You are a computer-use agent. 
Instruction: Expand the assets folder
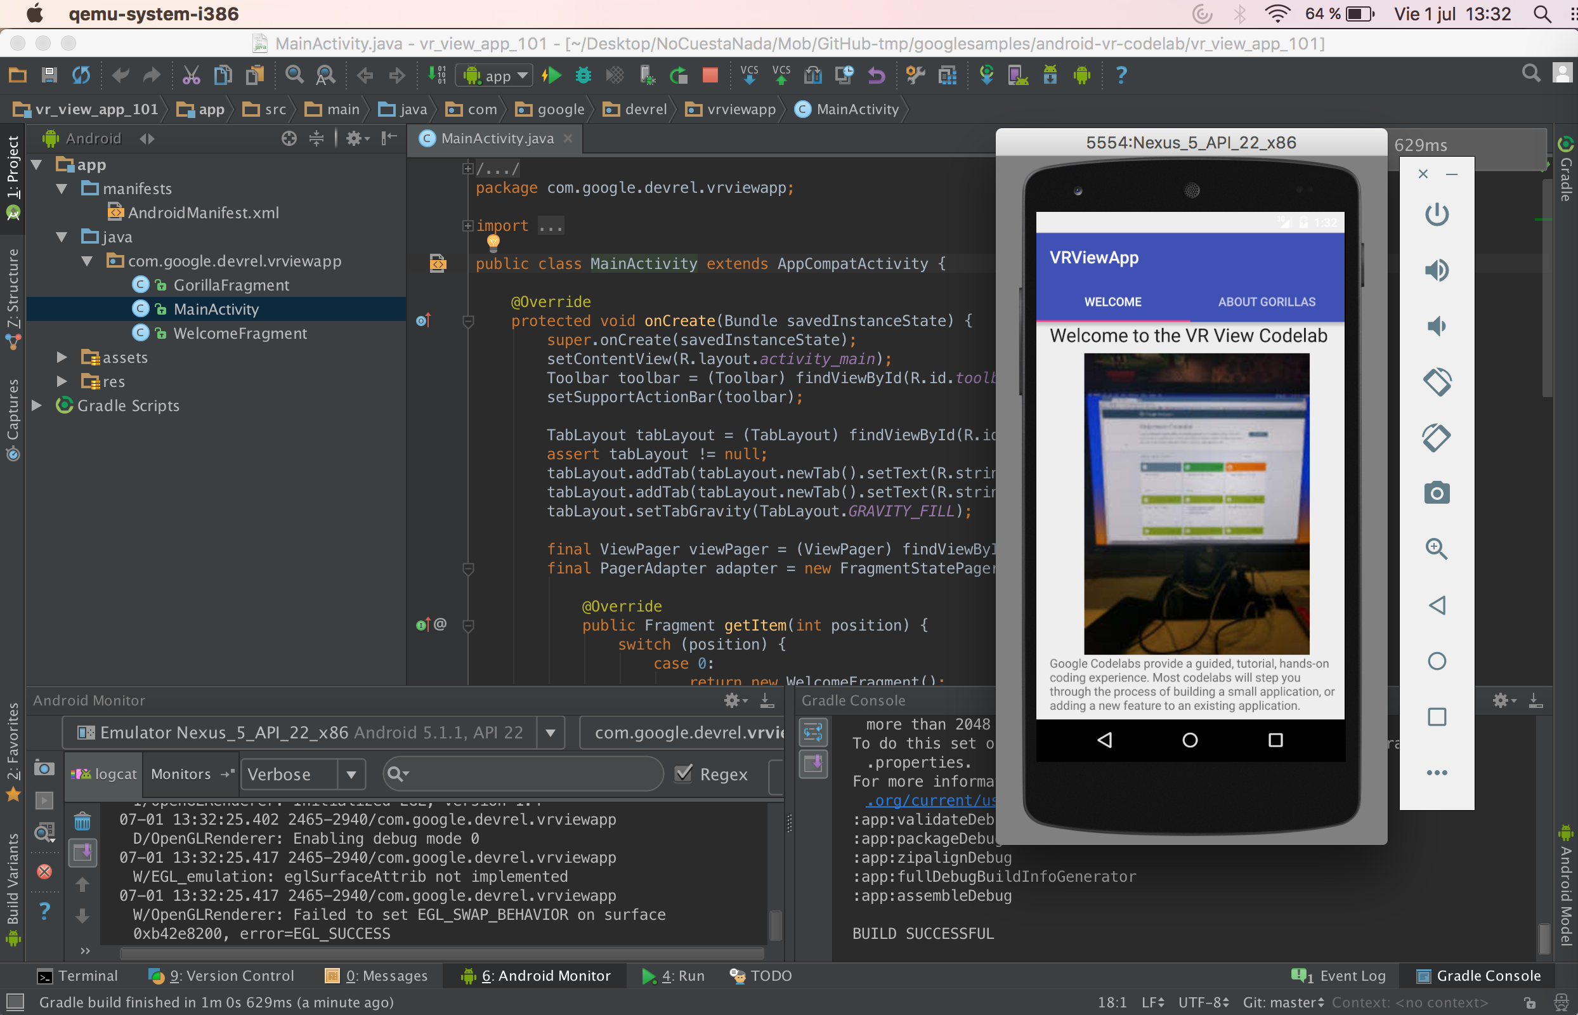click(62, 357)
